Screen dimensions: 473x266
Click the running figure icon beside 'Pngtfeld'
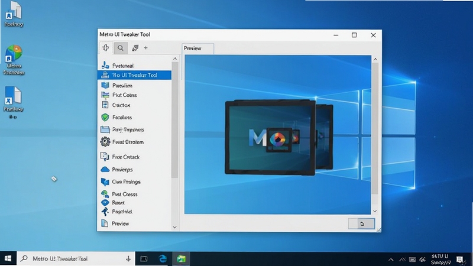coord(105,212)
